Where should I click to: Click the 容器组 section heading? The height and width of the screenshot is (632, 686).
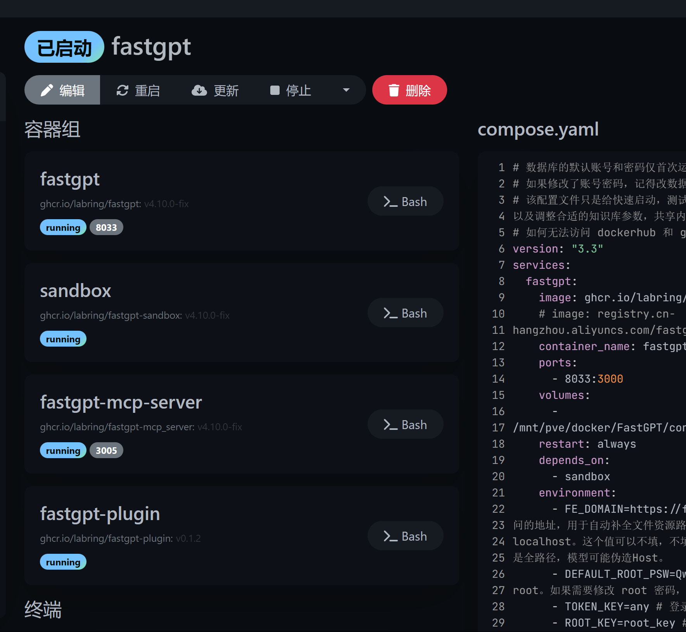(52, 129)
